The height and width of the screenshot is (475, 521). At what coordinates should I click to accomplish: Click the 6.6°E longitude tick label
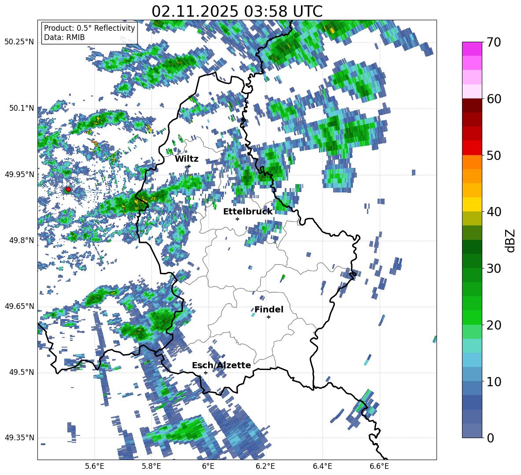pos(379,466)
